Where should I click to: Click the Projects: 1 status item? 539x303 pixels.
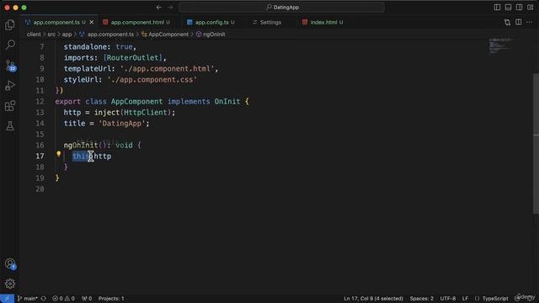pos(111,299)
